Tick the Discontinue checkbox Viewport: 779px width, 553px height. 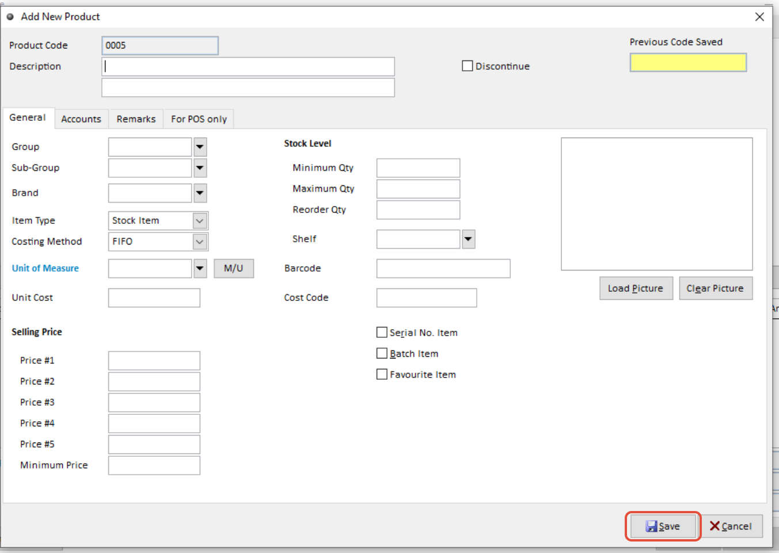click(x=468, y=66)
